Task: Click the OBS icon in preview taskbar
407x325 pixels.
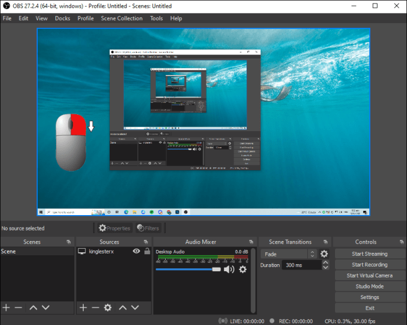Action: pos(186,212)
